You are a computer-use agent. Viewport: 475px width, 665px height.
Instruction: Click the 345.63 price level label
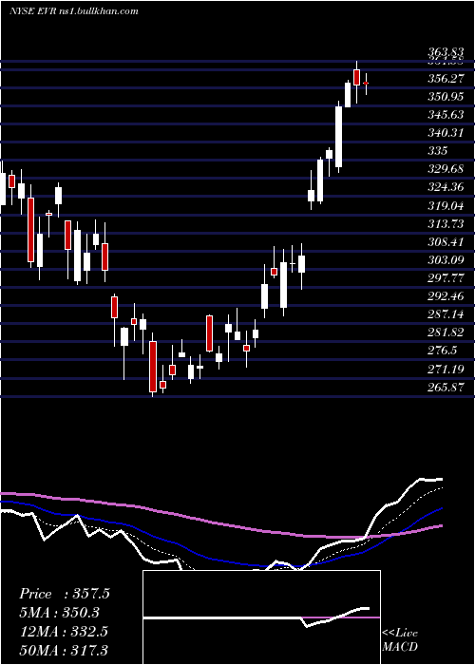tap(446, 115)
